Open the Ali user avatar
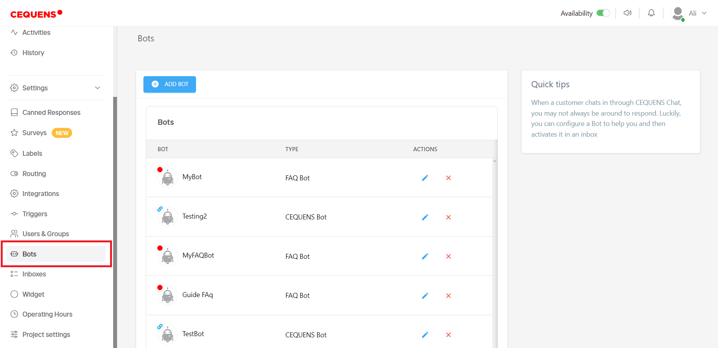The image size is (718, 348). pos(678,13)
